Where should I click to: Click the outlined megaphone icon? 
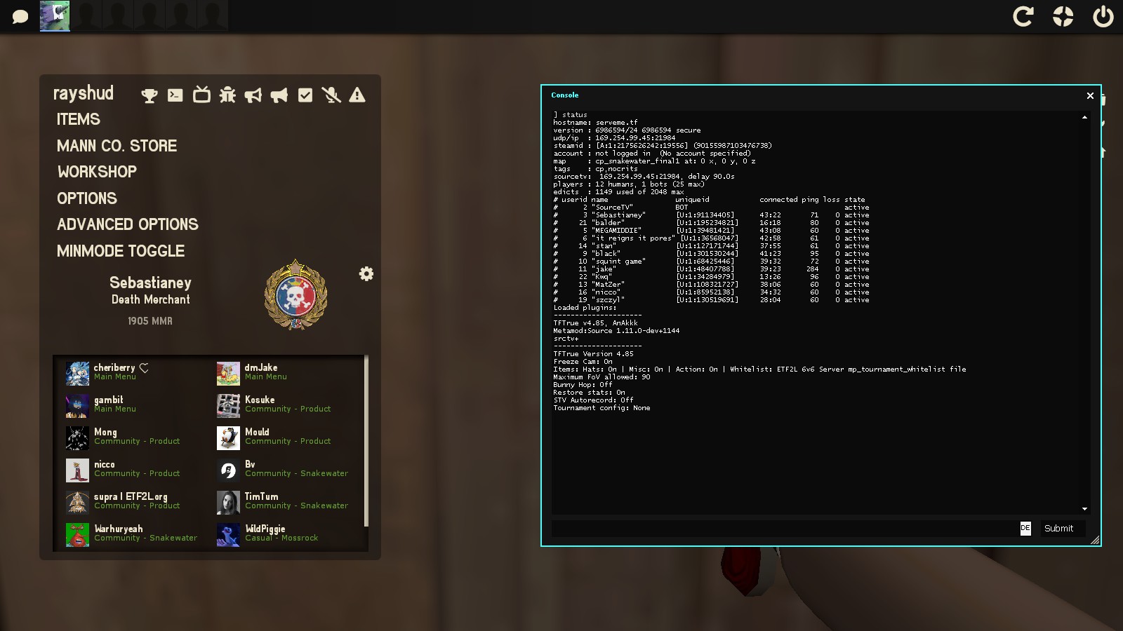tap(253, 95)
